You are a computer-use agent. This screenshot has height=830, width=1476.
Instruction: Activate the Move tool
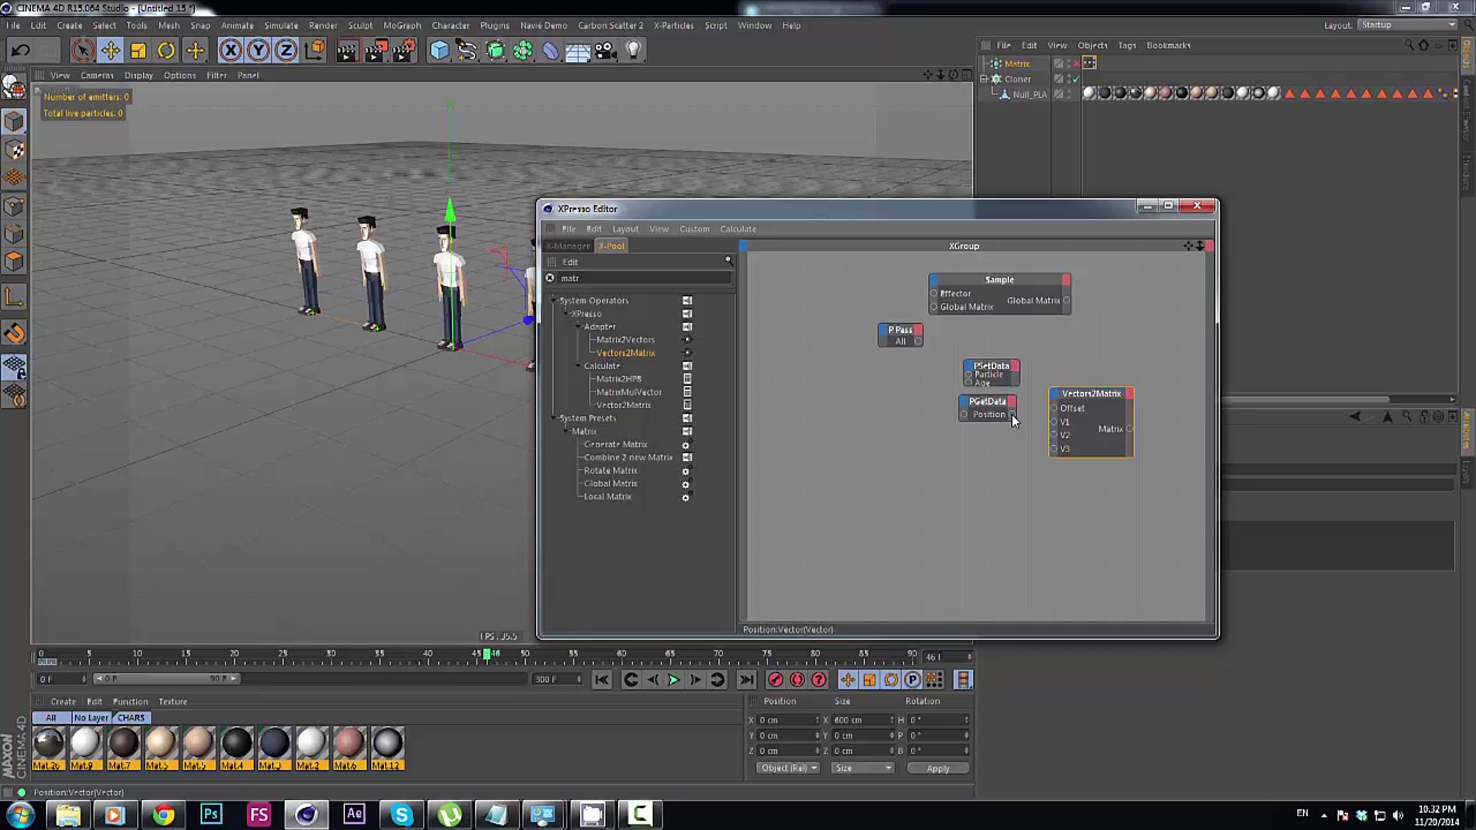111,50
